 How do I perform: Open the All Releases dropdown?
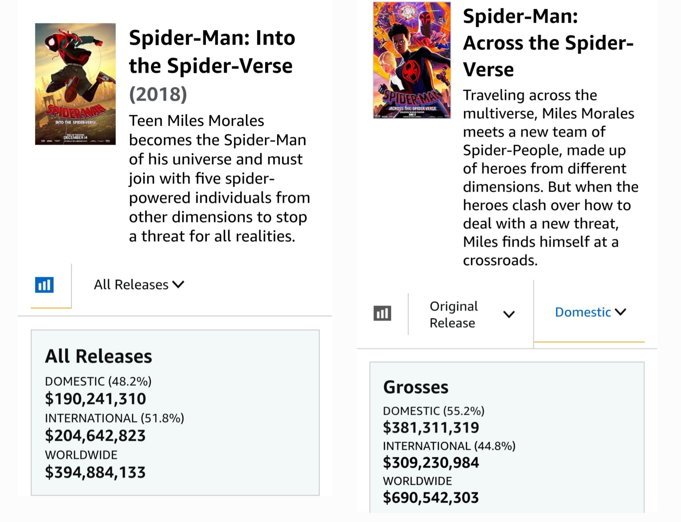tap(139, 285)
